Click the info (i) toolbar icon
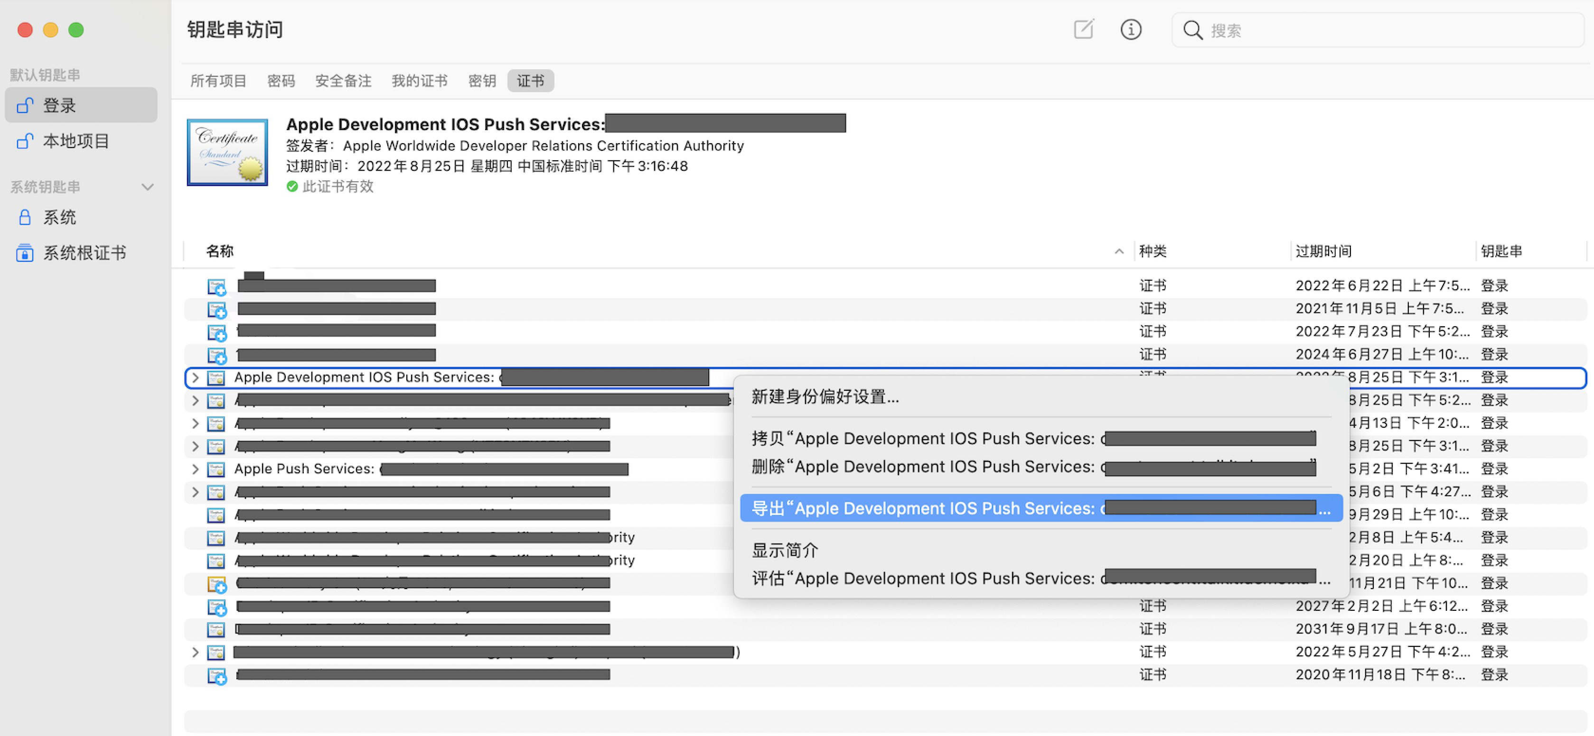The width and height of the screenshot is (1594, 736). 1131,29
